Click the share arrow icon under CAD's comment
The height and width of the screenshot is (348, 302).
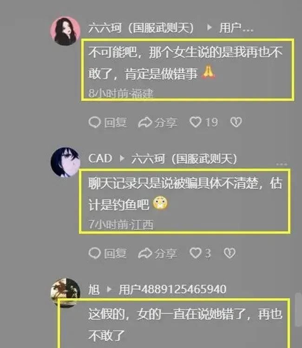pyautogui.click(x=145, y=253)
